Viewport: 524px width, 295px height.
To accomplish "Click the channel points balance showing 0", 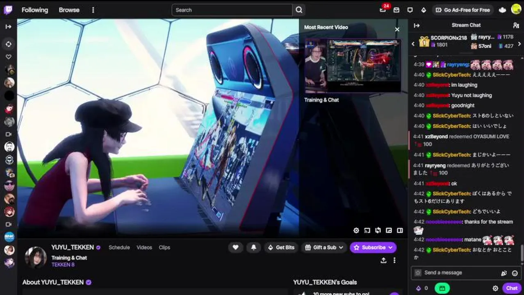I will tap(422, 288).
